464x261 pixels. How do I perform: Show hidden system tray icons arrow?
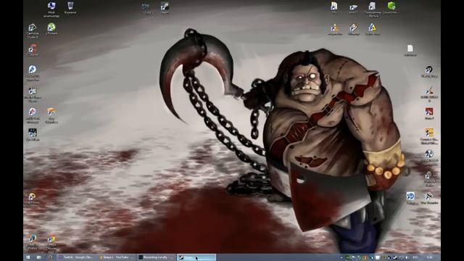click(341, 258)
